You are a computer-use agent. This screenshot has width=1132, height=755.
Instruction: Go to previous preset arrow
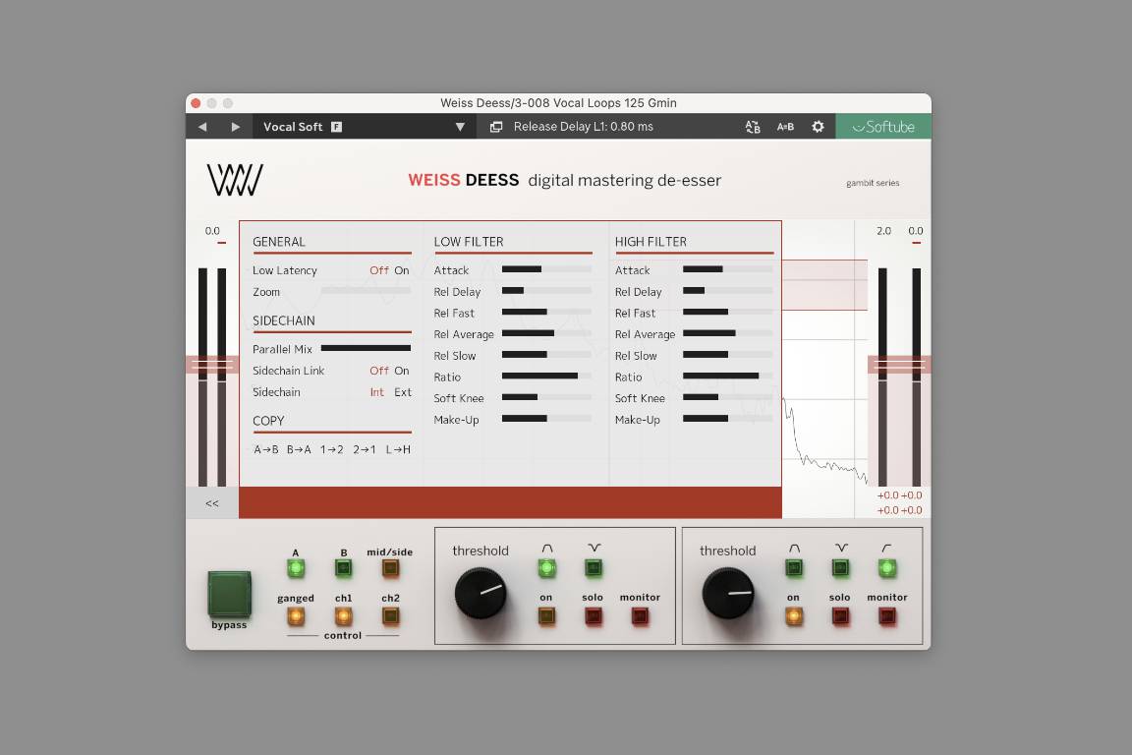(x=202, y=127)
